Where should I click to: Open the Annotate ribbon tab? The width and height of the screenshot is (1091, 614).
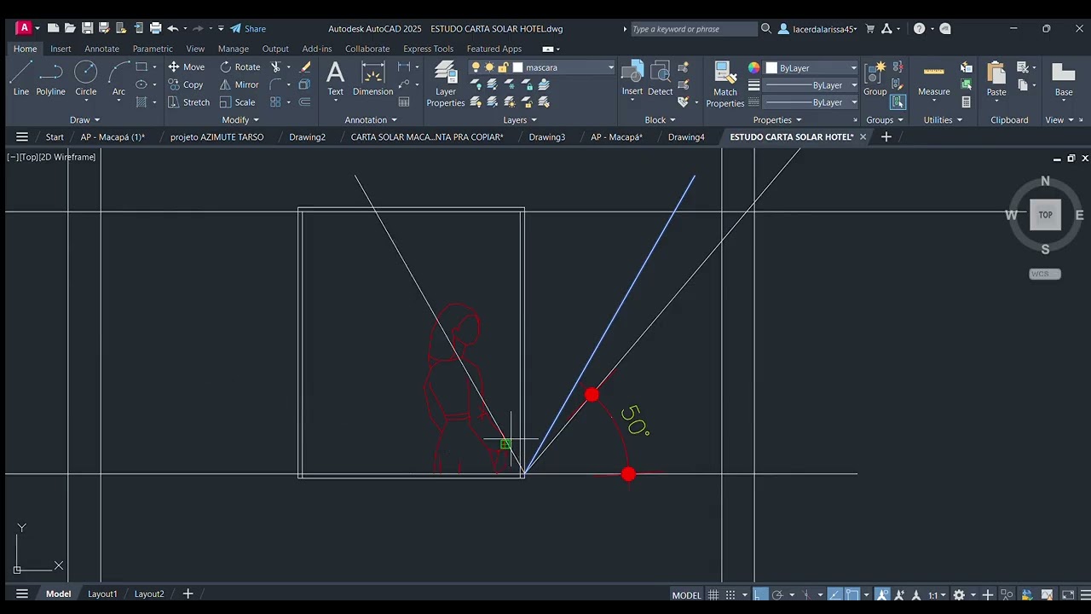(x=101, y=49)
